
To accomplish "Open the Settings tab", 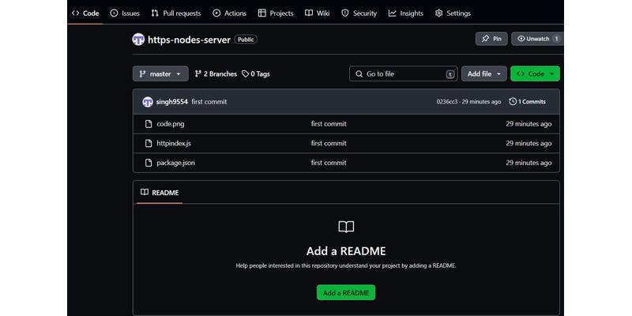I will tap(453, 13).
